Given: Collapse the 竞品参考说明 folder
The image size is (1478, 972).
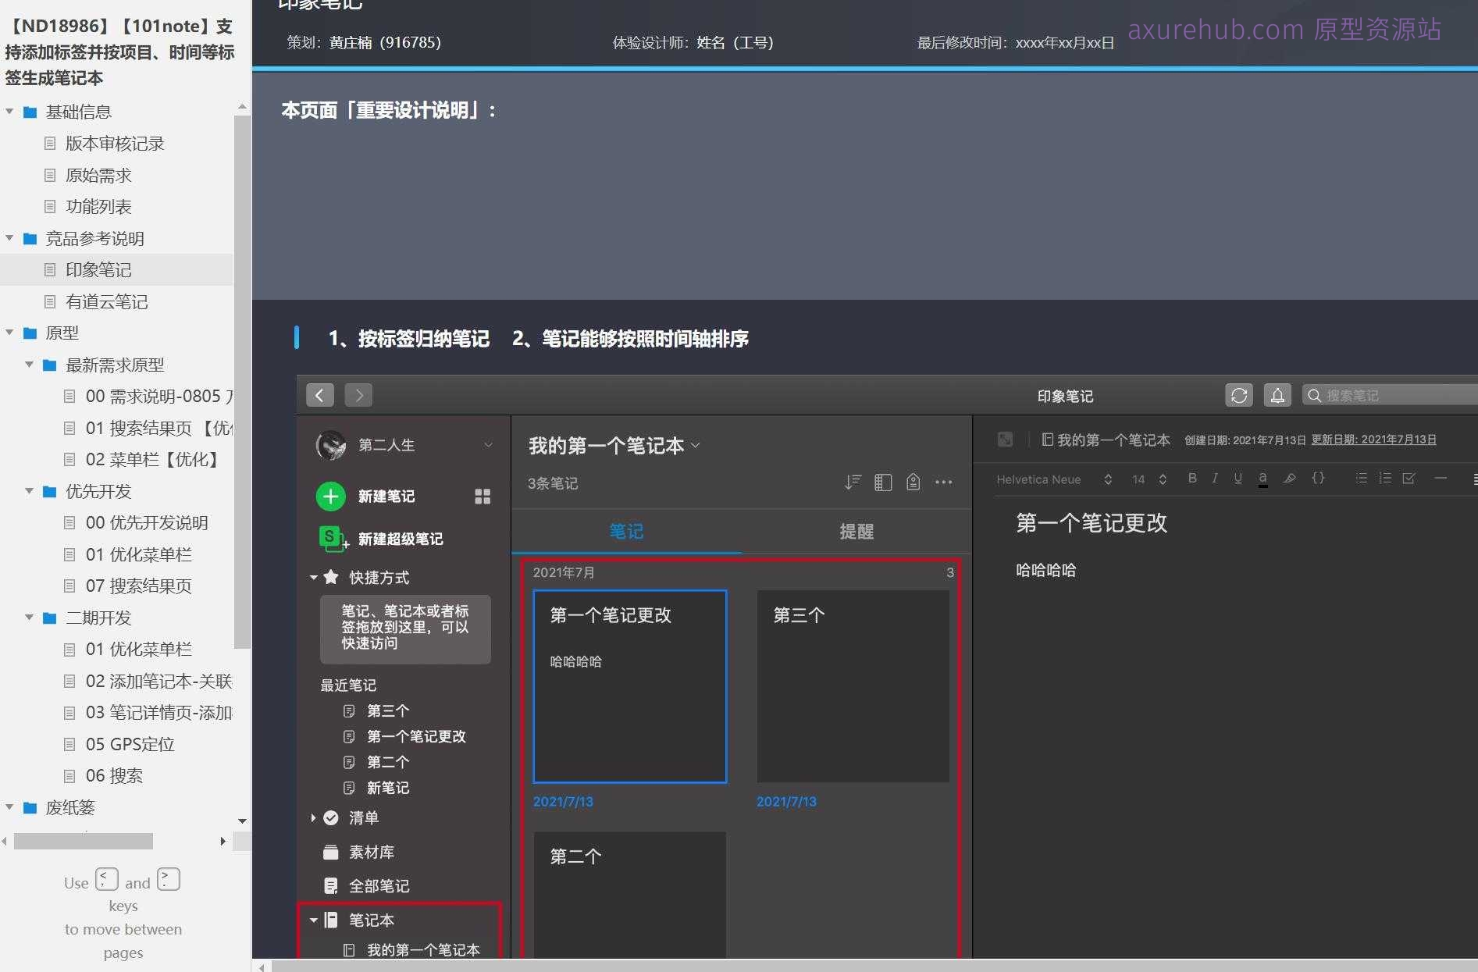Looking at the screenshot, I should (x=9, y=238).
